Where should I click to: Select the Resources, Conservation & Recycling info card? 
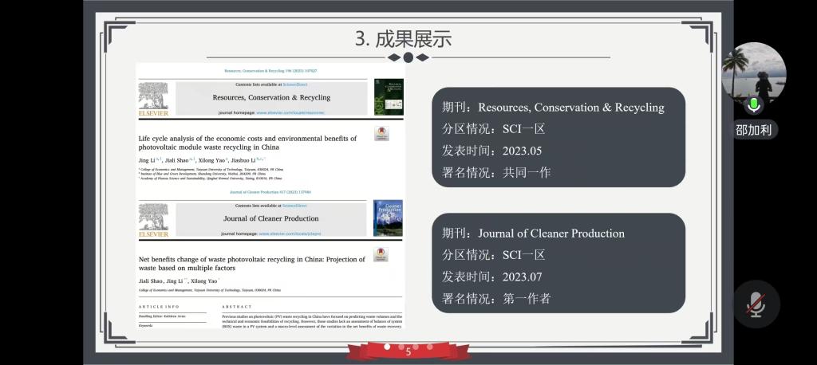coord(558,138)
